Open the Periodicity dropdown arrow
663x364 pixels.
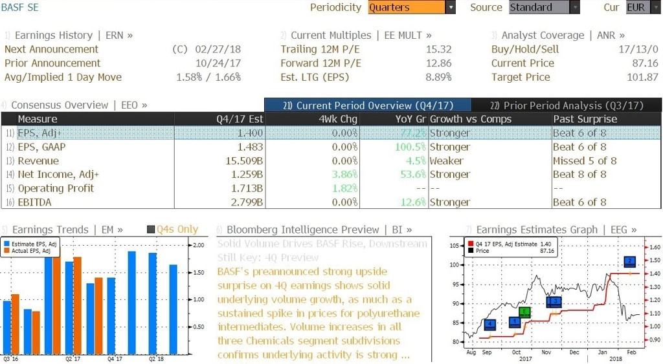click(x=451, y=7)
